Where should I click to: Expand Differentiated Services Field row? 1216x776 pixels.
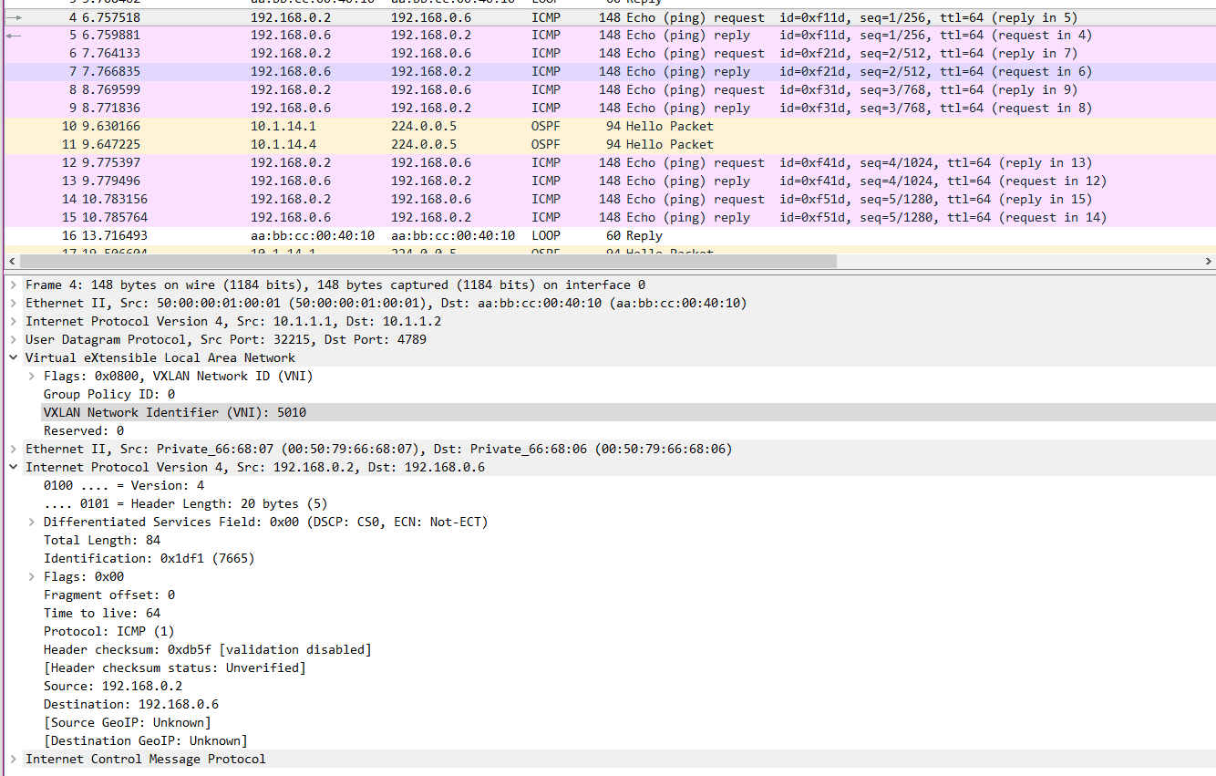click(x=31, y=522)
